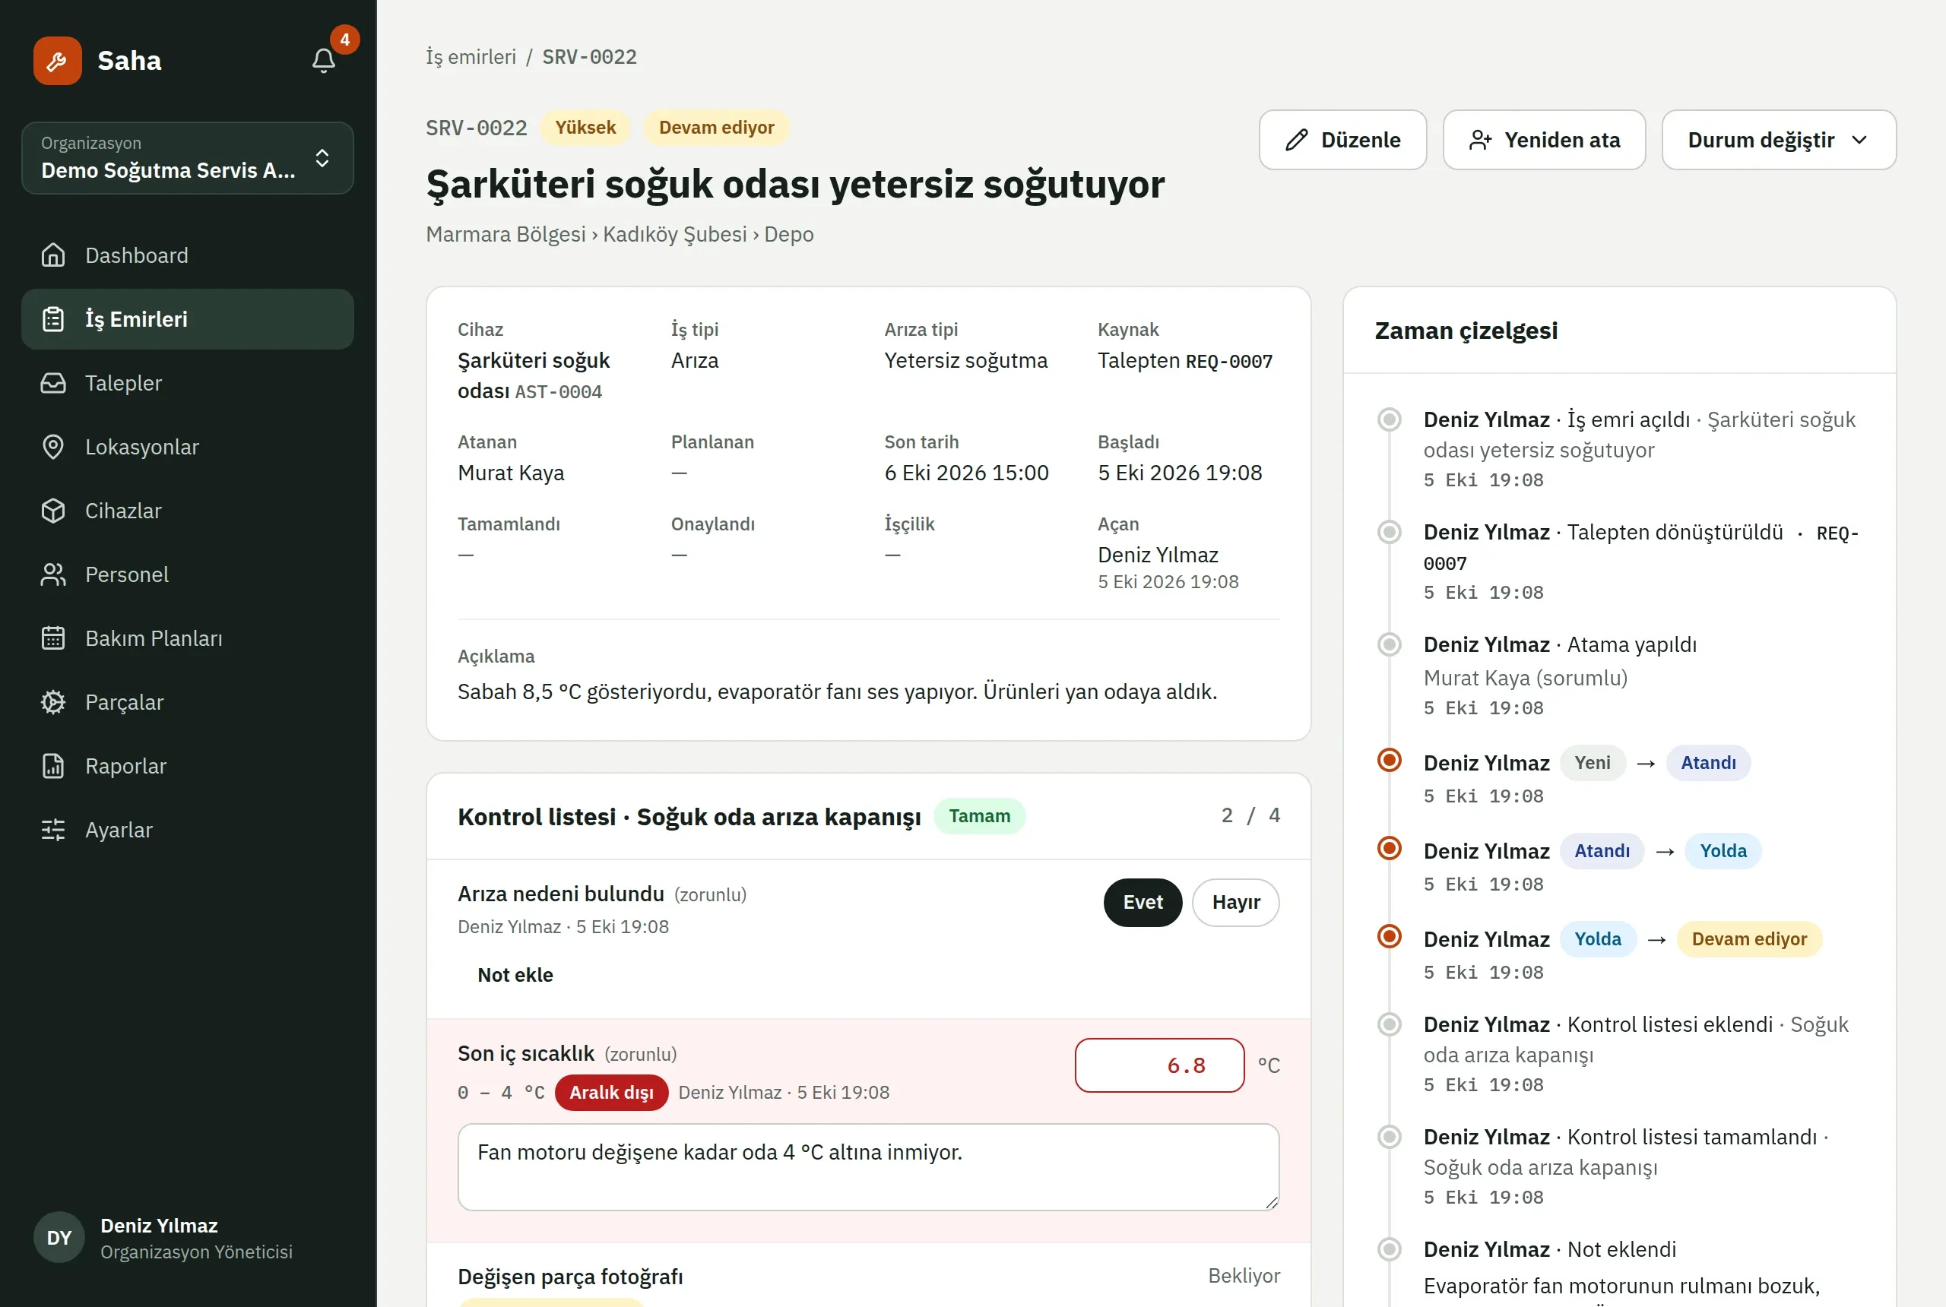This screenshot has width=1946, height=1307.
Task: Click the Son iç sıcaklık value field
Action: click(x=1159, y=1065)
